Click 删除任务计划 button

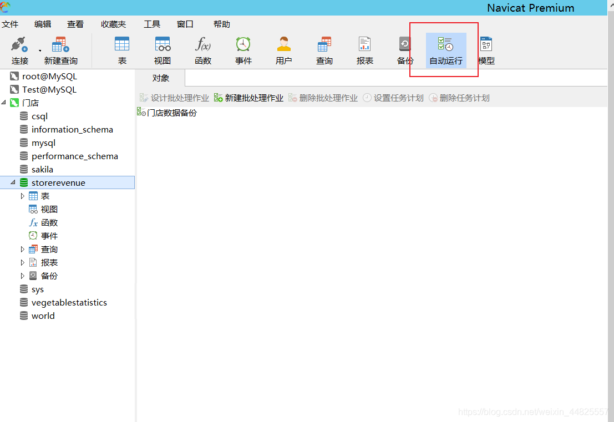(x=459, y=98)
